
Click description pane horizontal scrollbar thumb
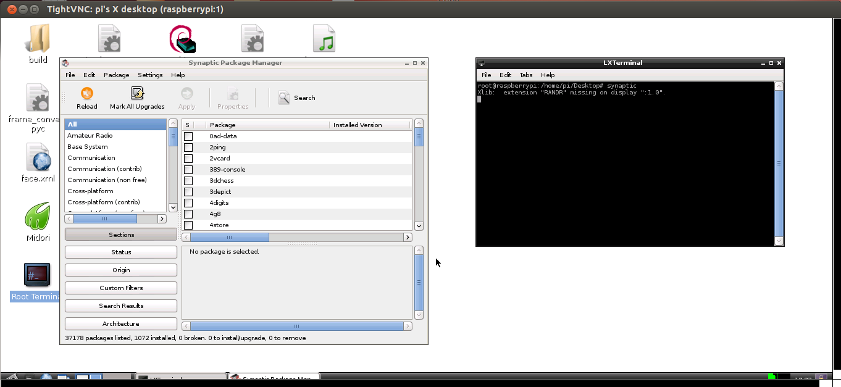[x=296, y=326]
